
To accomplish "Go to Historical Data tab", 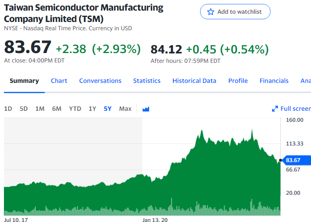I will tap(194, 81).
